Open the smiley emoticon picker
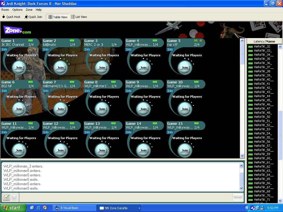This screenshot has width=283, height=212. point(14,197)
